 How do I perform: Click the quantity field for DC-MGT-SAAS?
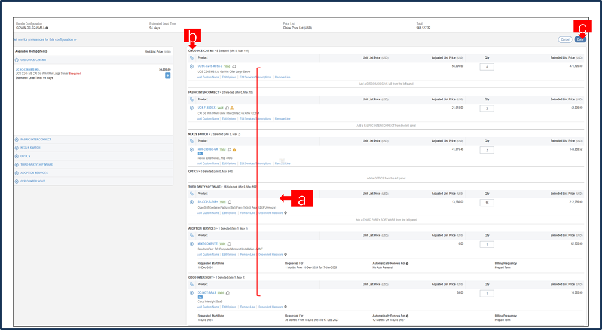487,293
